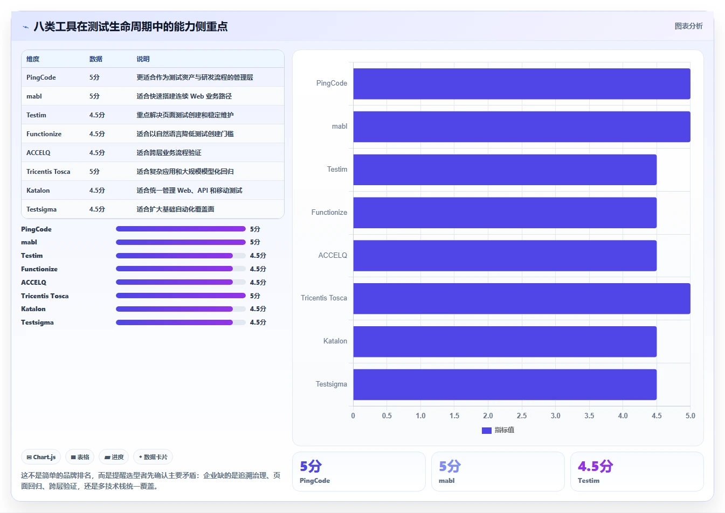Viewport: 725px width, 513px height.
Task: Select the Functionize table row name
Action: coord(44,134)
